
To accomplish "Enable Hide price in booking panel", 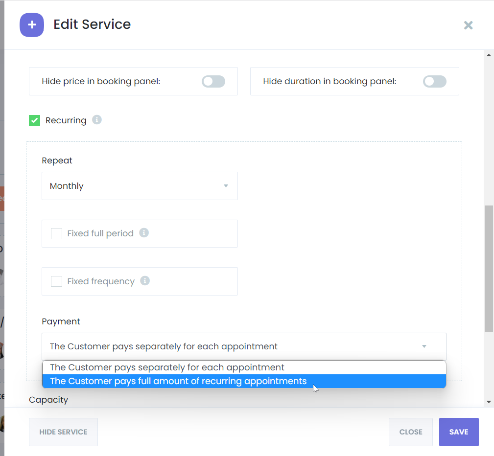I will point(213,81).
